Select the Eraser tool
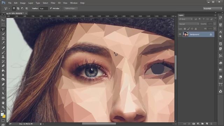This screenshot has width=224, height=126. [x=3, y=66]
